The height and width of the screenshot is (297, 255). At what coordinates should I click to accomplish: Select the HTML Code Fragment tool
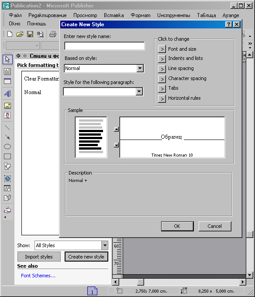pos(7,198)
